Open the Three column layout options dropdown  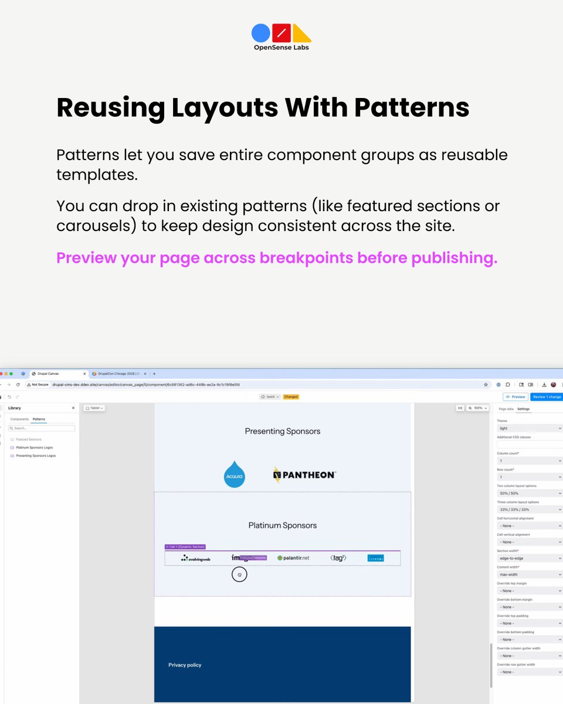pos(530,509)
